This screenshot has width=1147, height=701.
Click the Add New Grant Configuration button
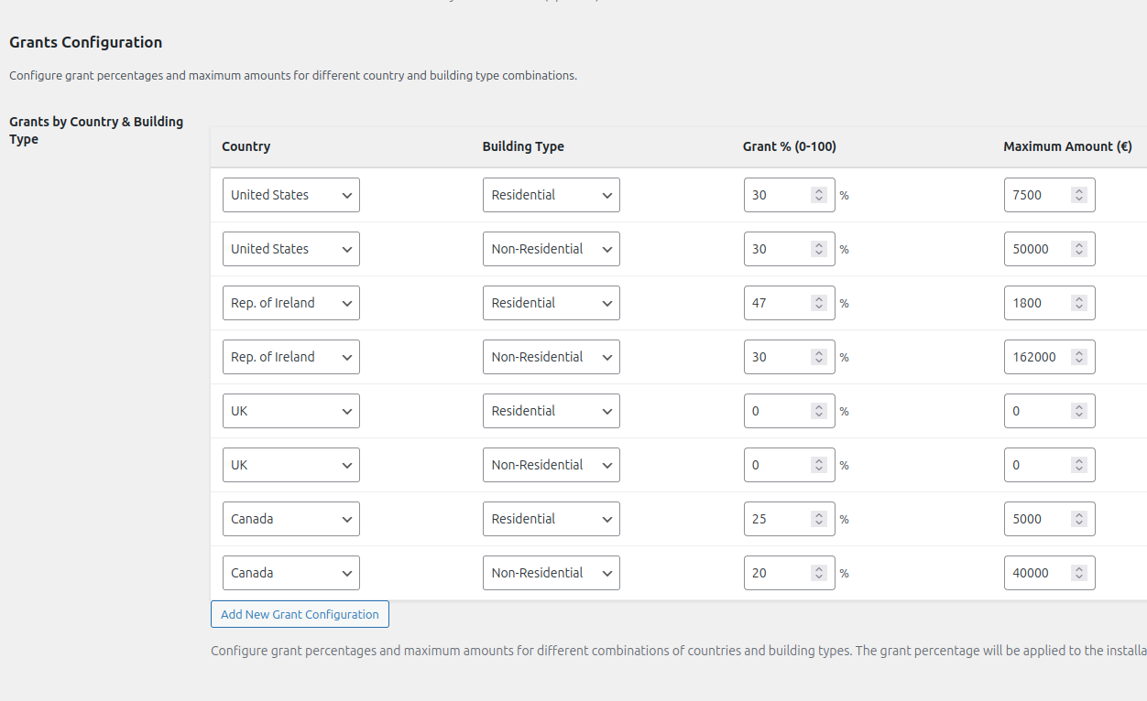coord(300,613)
